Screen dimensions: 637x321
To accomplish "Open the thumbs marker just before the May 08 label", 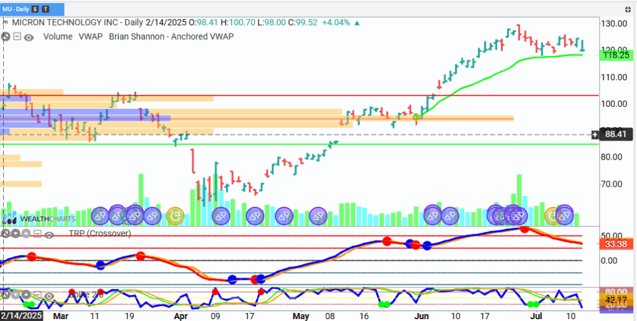I will [318, 217].
